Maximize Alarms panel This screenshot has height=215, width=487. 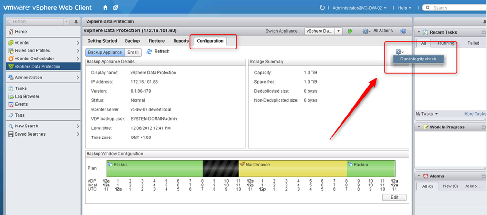click(483, 176)
